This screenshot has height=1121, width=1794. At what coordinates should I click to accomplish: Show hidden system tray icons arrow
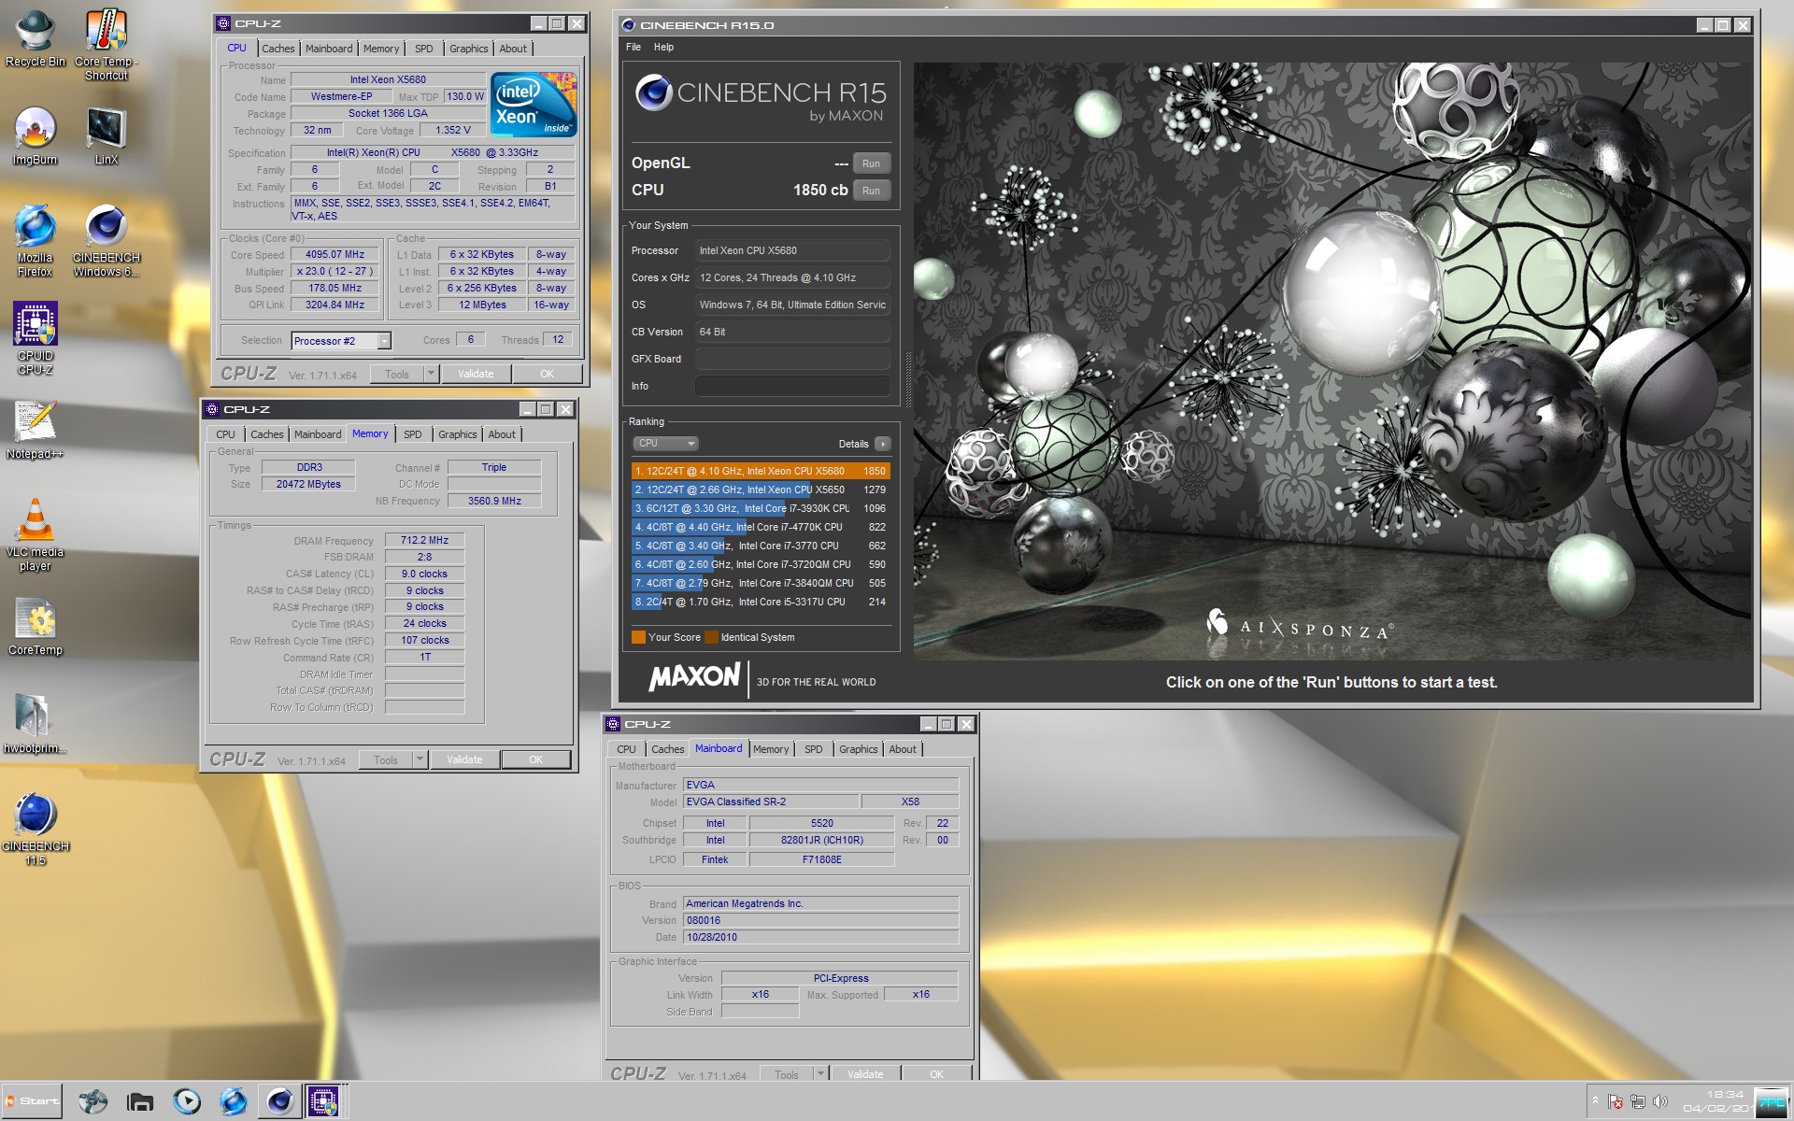click(1595, 1102)
